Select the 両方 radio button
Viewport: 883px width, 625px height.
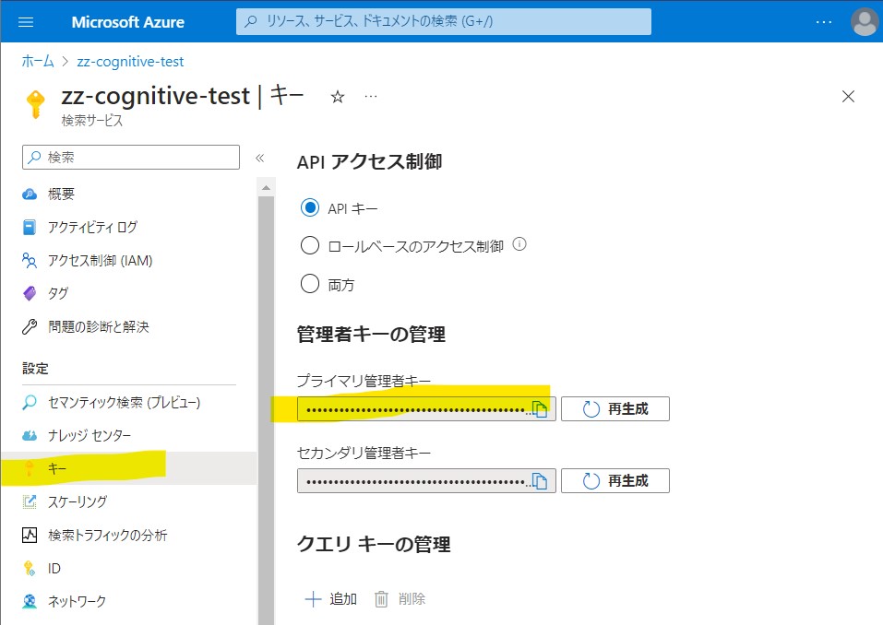pos(310,284)
